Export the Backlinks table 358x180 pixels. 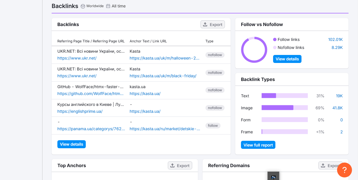pos(213,25)
